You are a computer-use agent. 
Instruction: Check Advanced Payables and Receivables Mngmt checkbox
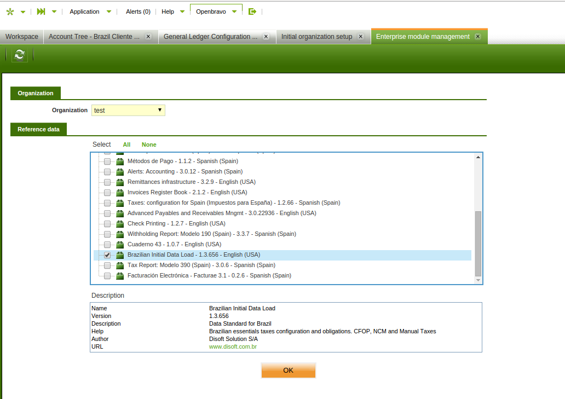pos(107,213)
